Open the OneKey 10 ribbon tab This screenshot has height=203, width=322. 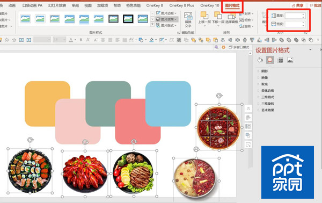coord(210,5)
